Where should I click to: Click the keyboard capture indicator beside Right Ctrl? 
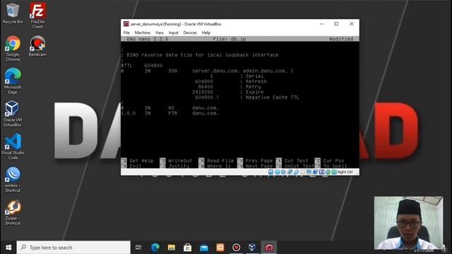pos(334,172)
